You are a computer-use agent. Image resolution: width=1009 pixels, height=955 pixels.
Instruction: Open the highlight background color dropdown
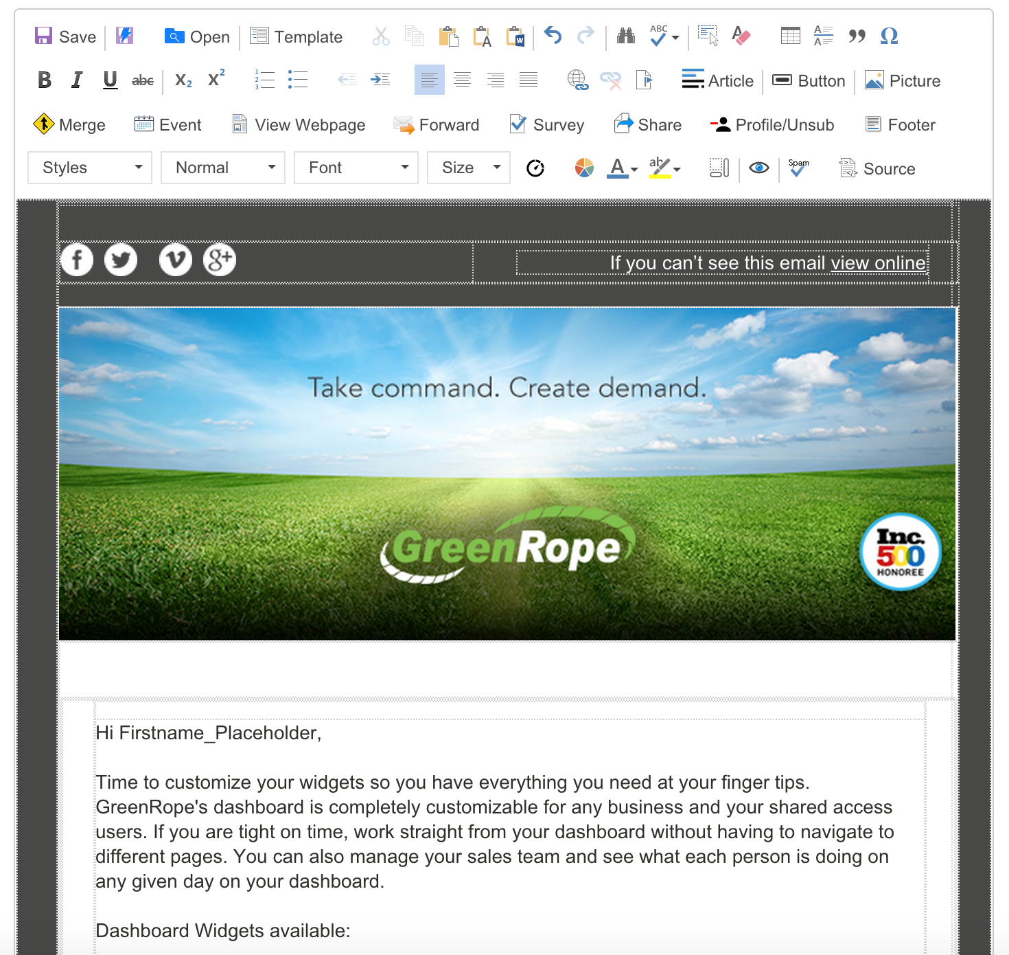click(x=665, y=168)
